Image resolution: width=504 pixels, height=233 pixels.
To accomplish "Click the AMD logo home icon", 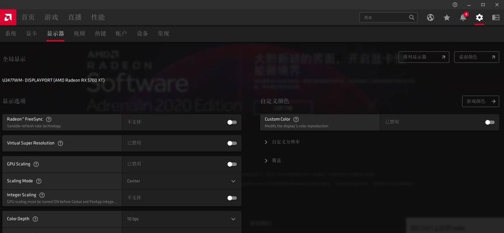I will [x=8, y=17].
